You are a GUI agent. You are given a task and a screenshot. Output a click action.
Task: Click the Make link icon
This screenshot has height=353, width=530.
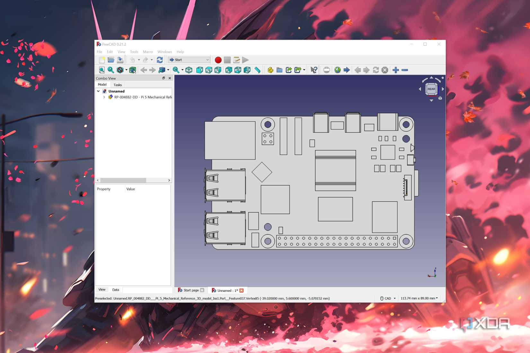(289, 70)
